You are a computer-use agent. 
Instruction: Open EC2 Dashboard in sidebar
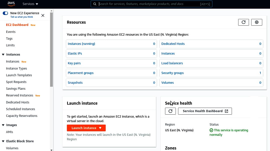click(17, 25)
